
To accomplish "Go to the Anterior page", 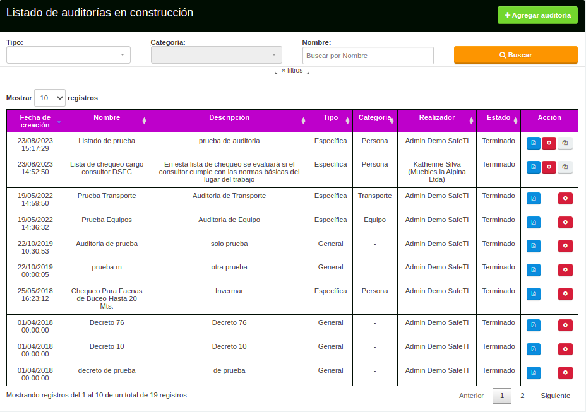I will click(471, 396).
